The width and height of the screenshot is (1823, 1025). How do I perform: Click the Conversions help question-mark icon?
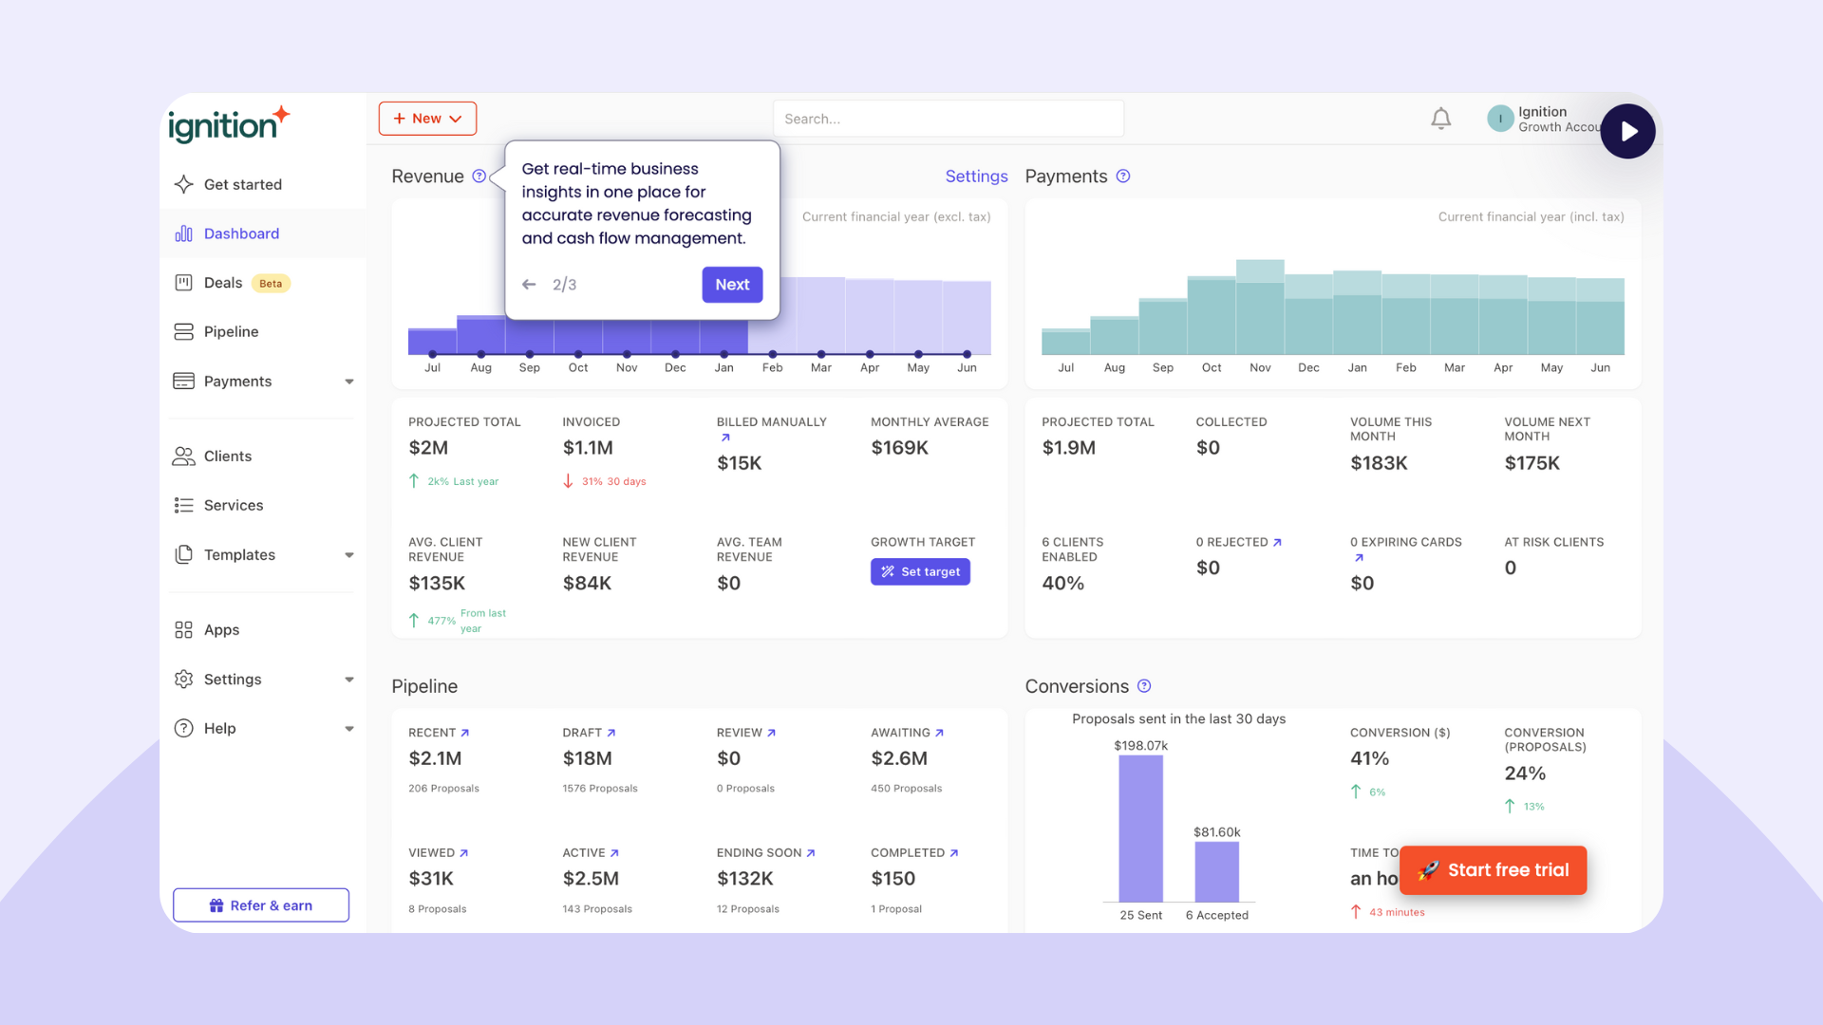1144,686
